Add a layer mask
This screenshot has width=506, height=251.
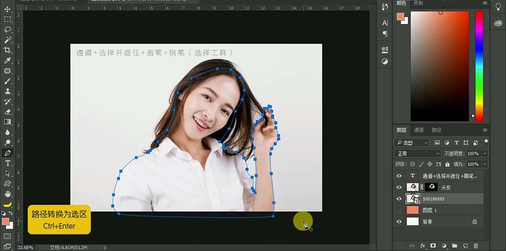pos(433,246)
